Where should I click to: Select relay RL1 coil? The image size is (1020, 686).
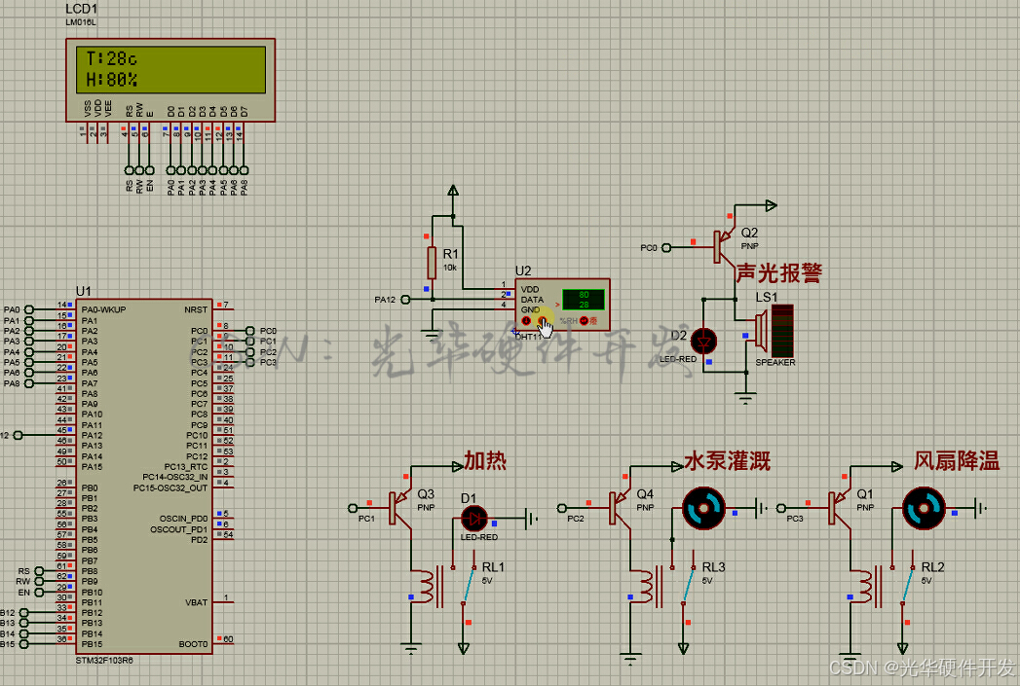(x=426, y=587)
